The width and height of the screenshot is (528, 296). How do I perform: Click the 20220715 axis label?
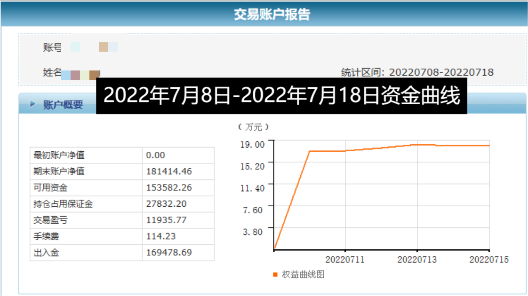click(489, 259)
